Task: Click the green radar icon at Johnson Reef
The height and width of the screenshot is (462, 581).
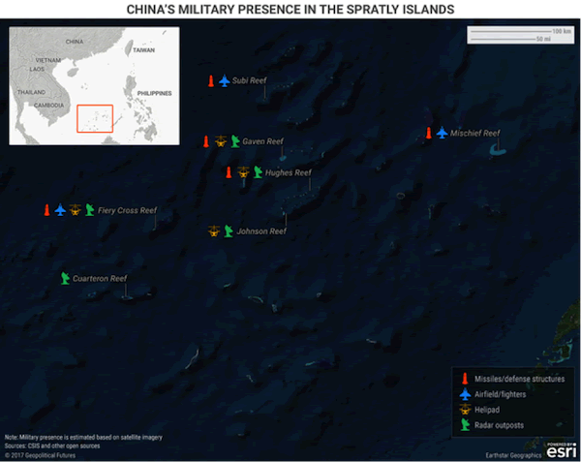Action: (x=229, y=231)
